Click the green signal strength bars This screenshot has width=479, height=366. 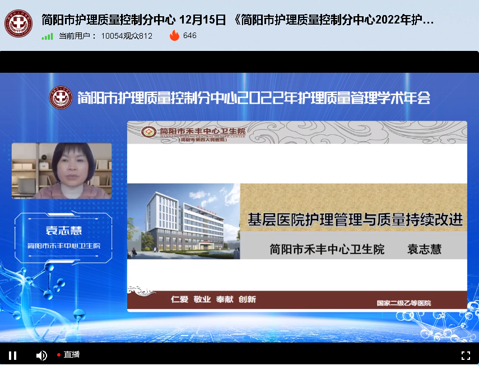[48, 36]
